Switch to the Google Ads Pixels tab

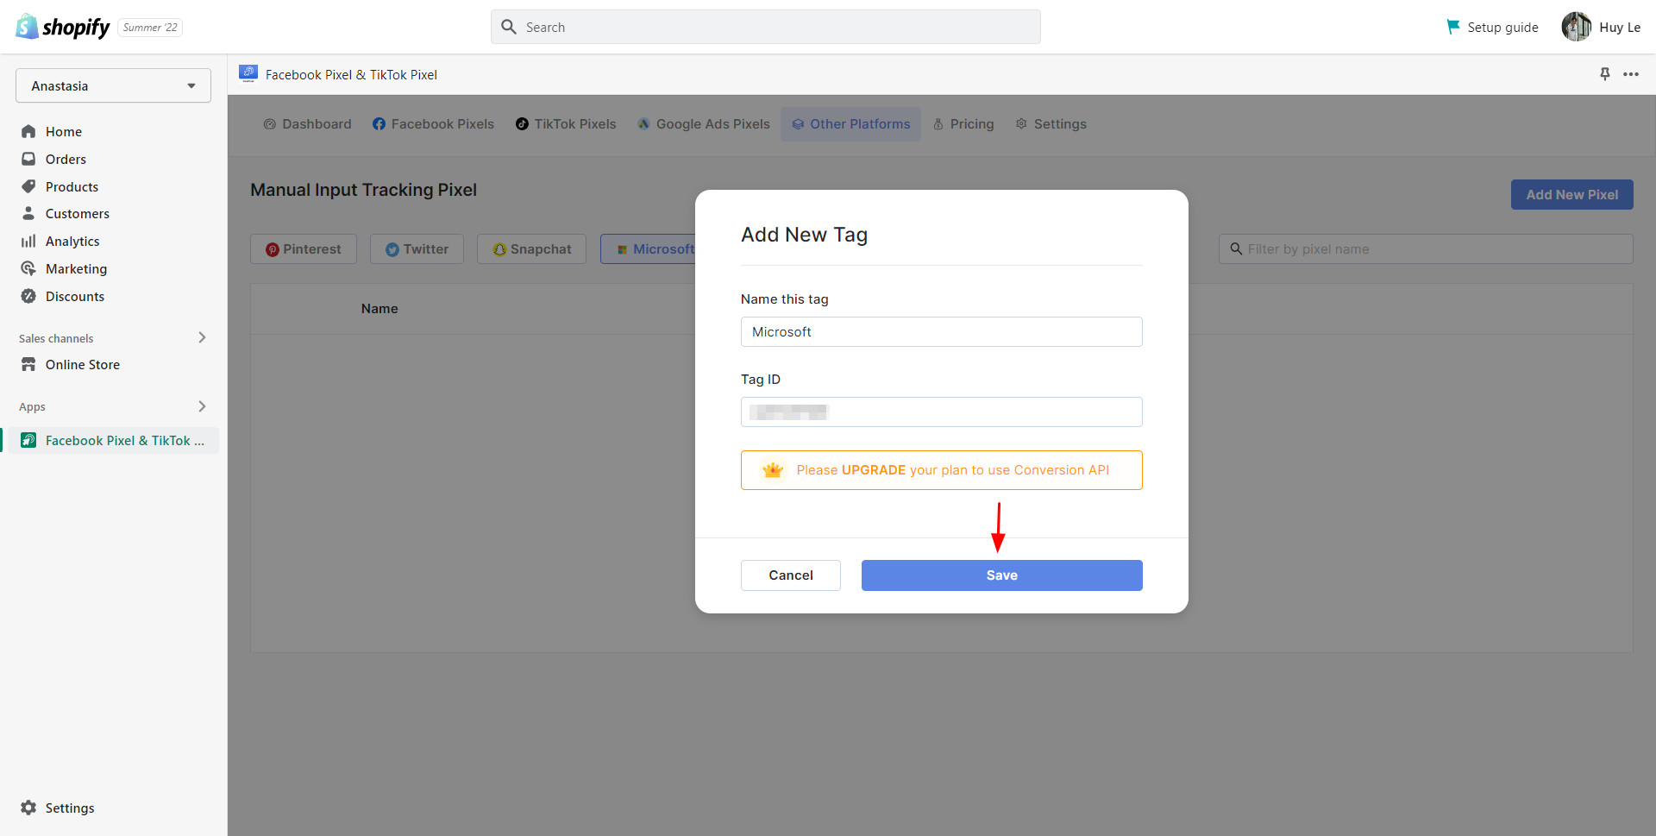pyautogui.click(x=703, y=123)
